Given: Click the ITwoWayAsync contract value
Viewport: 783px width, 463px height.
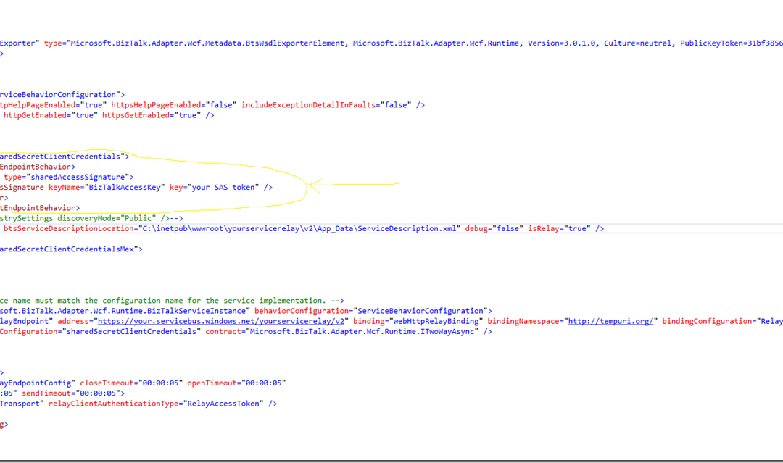Looking at the screenshot, I should pyautogui.click(x=362, y=332).
